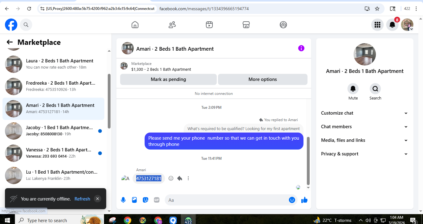Open the Chrome icon in the taskbar
Screen dimensions: 423x224
[x=127, y=220]
